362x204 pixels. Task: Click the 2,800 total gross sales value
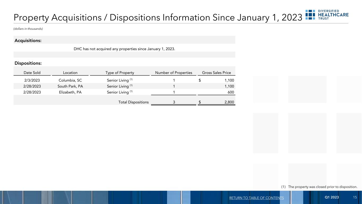tap(230, 102)
